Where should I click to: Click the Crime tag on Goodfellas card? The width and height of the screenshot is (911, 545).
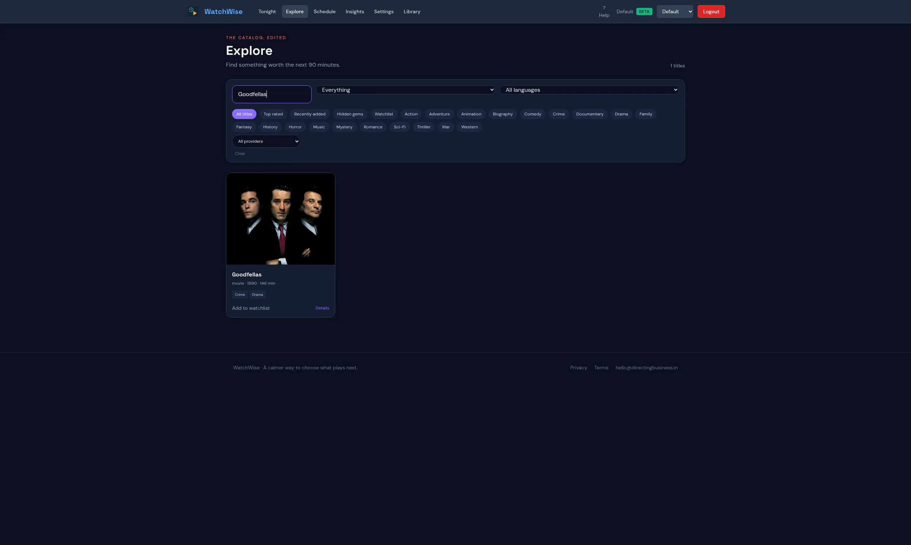click(240, 294)
